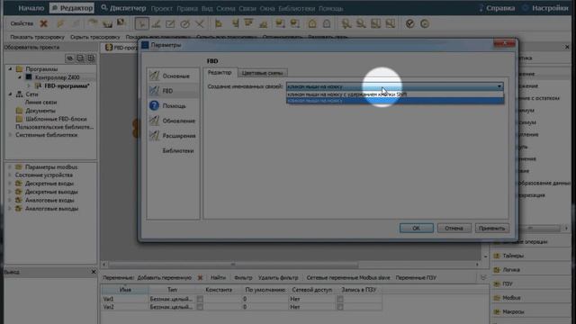Select the arrow cursor tool in toolbar
The image size is (576, 324).
142,24
